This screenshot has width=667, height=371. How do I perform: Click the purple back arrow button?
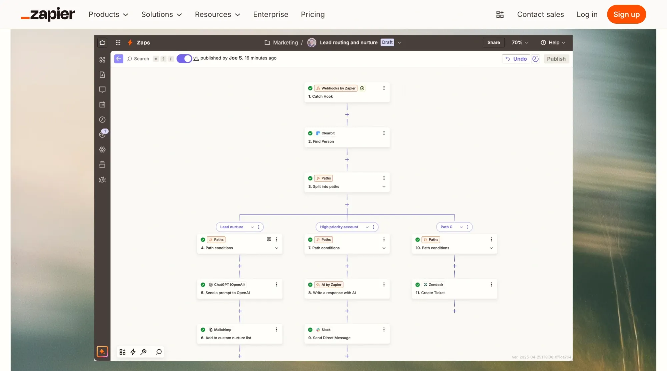pyautogui.click(x=119, y=59)
